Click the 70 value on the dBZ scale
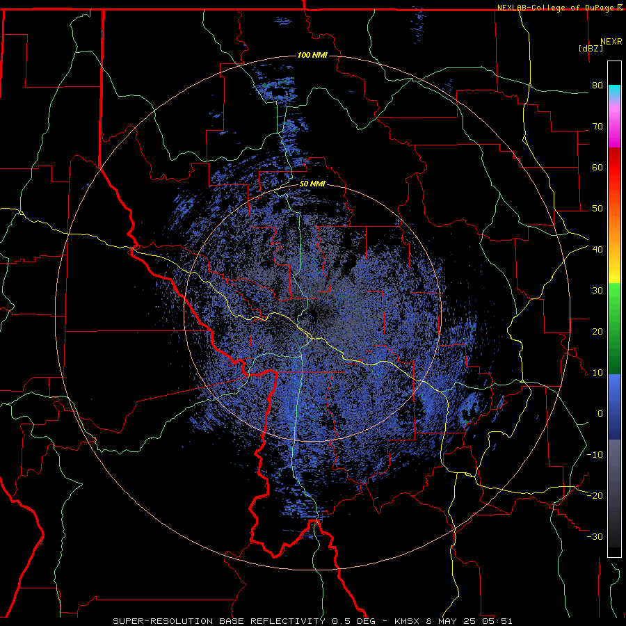Image resolution: width=626 pixels, height=626 pixels. pos(597,126)
